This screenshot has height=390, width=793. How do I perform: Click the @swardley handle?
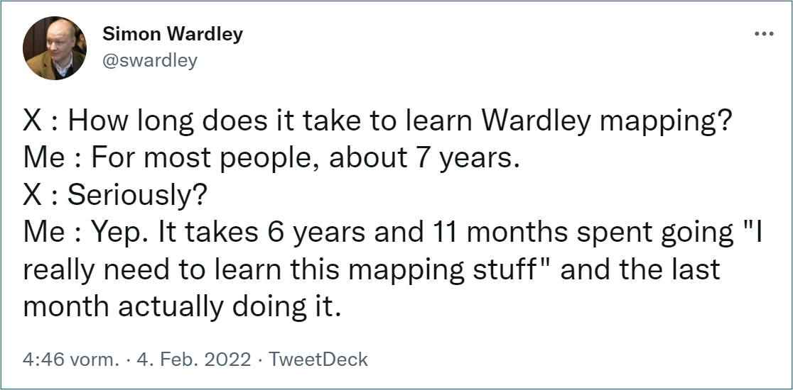[x=150, y=60]
